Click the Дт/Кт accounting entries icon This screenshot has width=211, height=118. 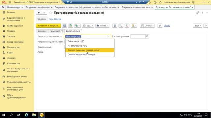pyautogui.click(x=121, y=26)
